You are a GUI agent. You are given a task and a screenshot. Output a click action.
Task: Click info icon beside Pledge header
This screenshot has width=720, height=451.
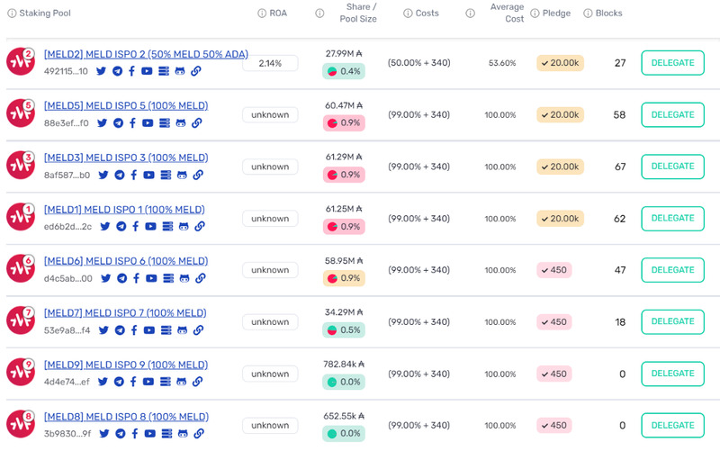[535, 14]
